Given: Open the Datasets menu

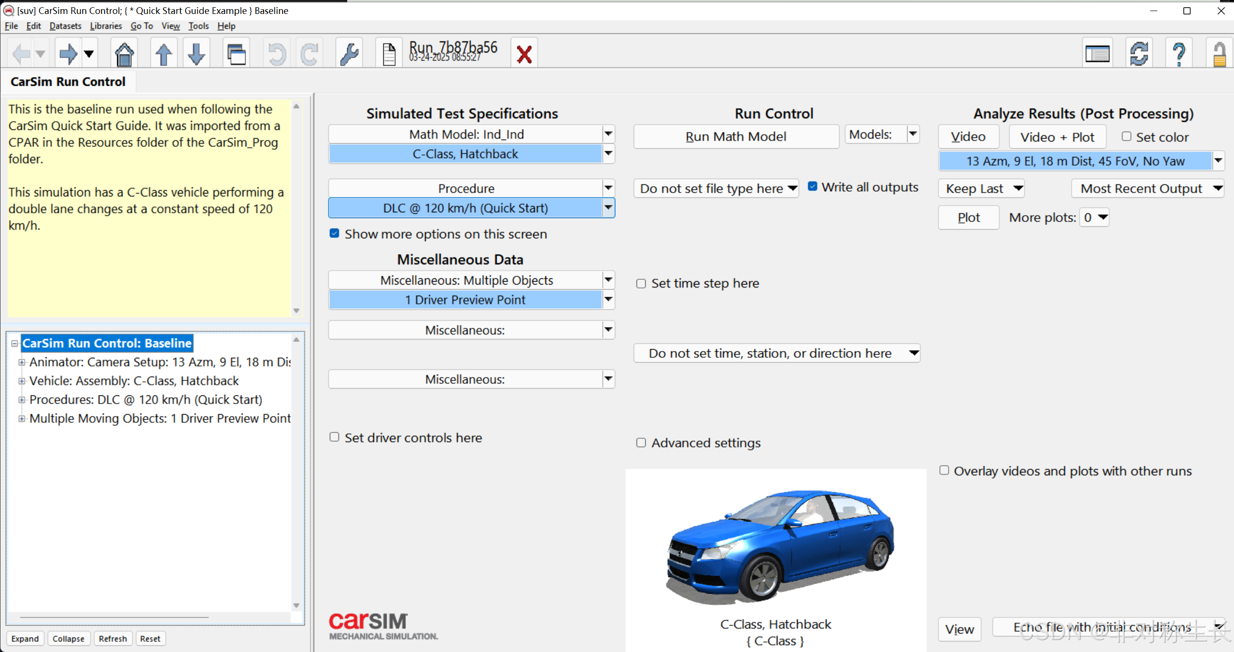Looking at the screenshot, I should coord(65,26).
